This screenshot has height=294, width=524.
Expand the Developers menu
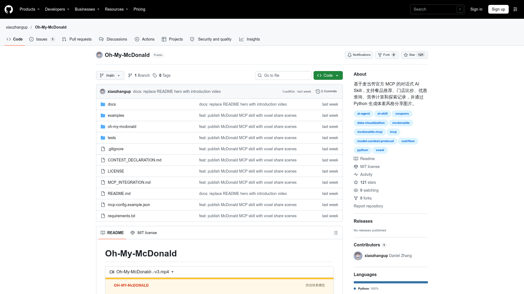click(57, 9)
